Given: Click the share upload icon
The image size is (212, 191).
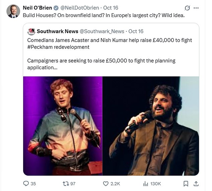Looking at the screenshot, I should coord(196,184).
